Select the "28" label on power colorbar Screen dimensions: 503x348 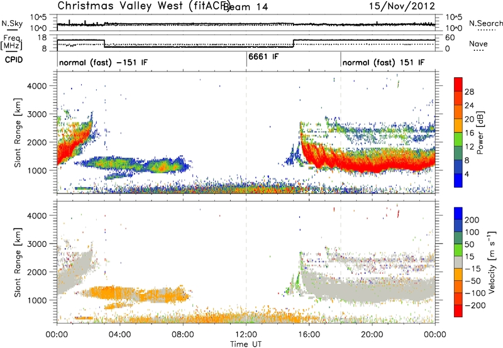click(469, 92)
